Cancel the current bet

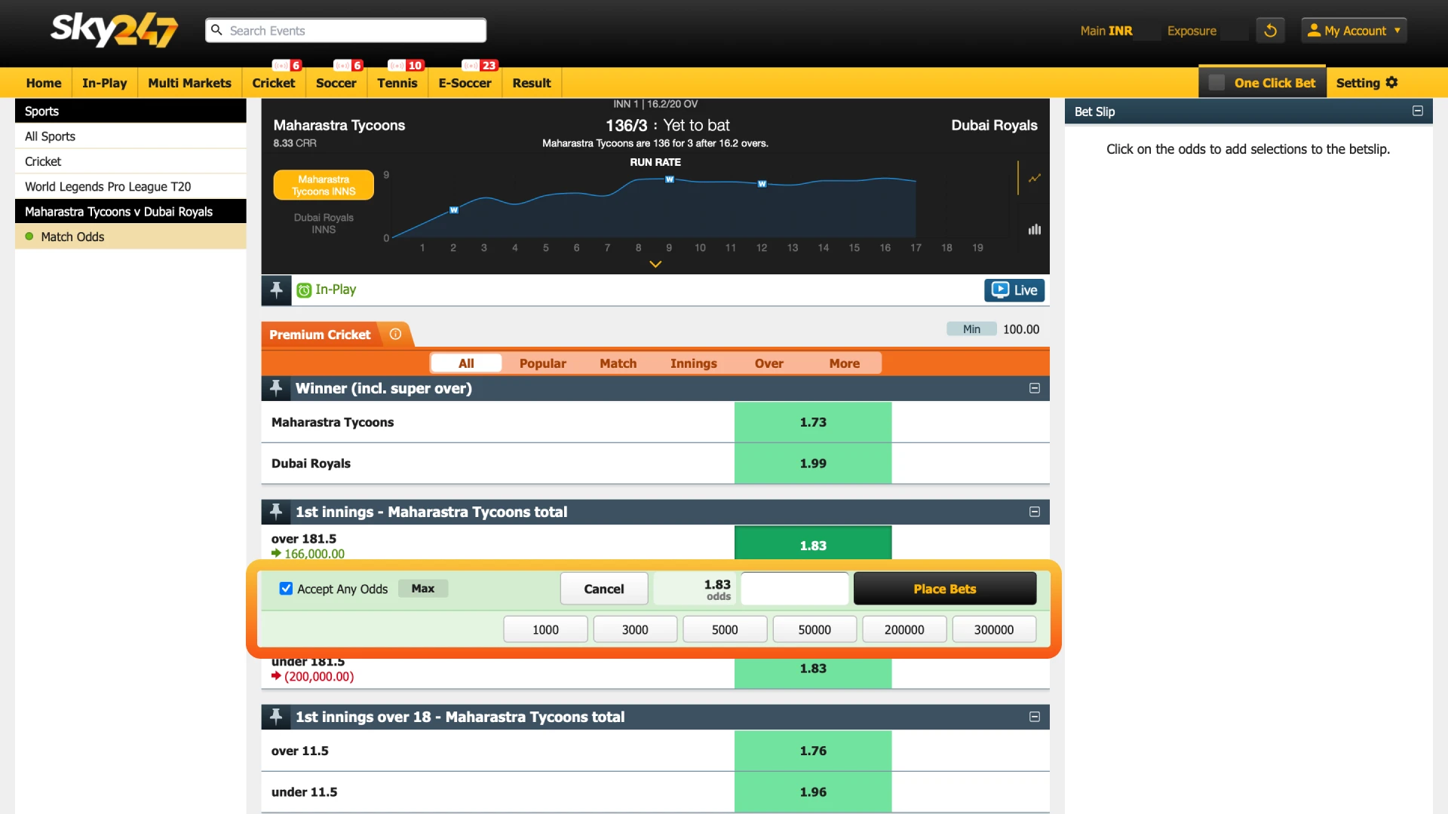603,588
